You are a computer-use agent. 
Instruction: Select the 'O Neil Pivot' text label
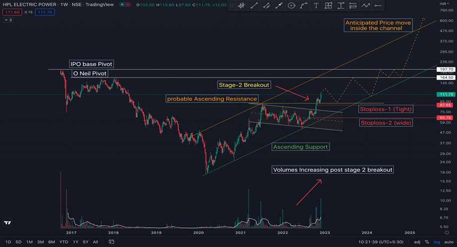point(90,74)
